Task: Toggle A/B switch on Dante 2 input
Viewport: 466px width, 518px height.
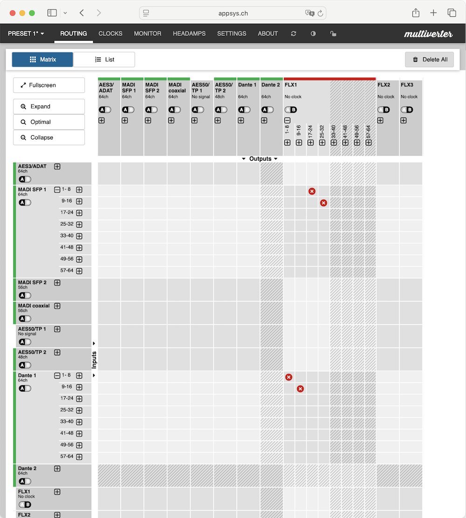Action: pos(25,481)
